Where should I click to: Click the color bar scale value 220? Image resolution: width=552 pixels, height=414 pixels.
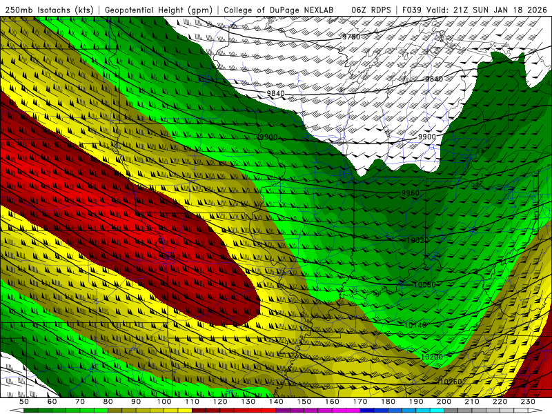tap(500, 402)
